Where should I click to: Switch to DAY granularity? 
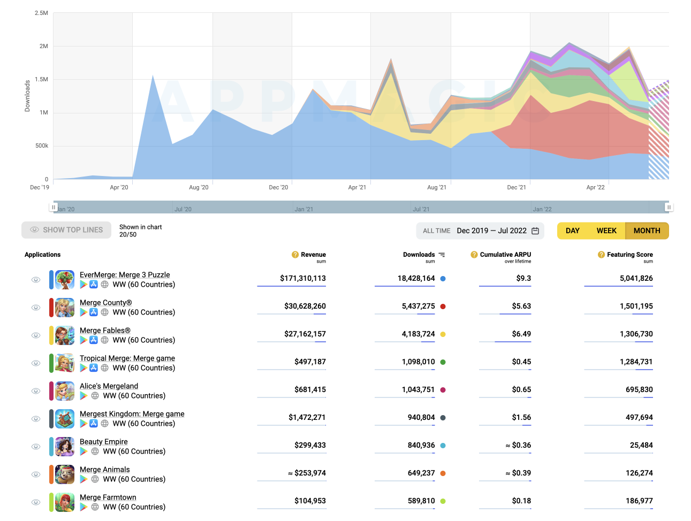pos(572,231)
